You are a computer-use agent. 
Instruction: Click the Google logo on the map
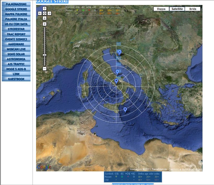[44, 167]
